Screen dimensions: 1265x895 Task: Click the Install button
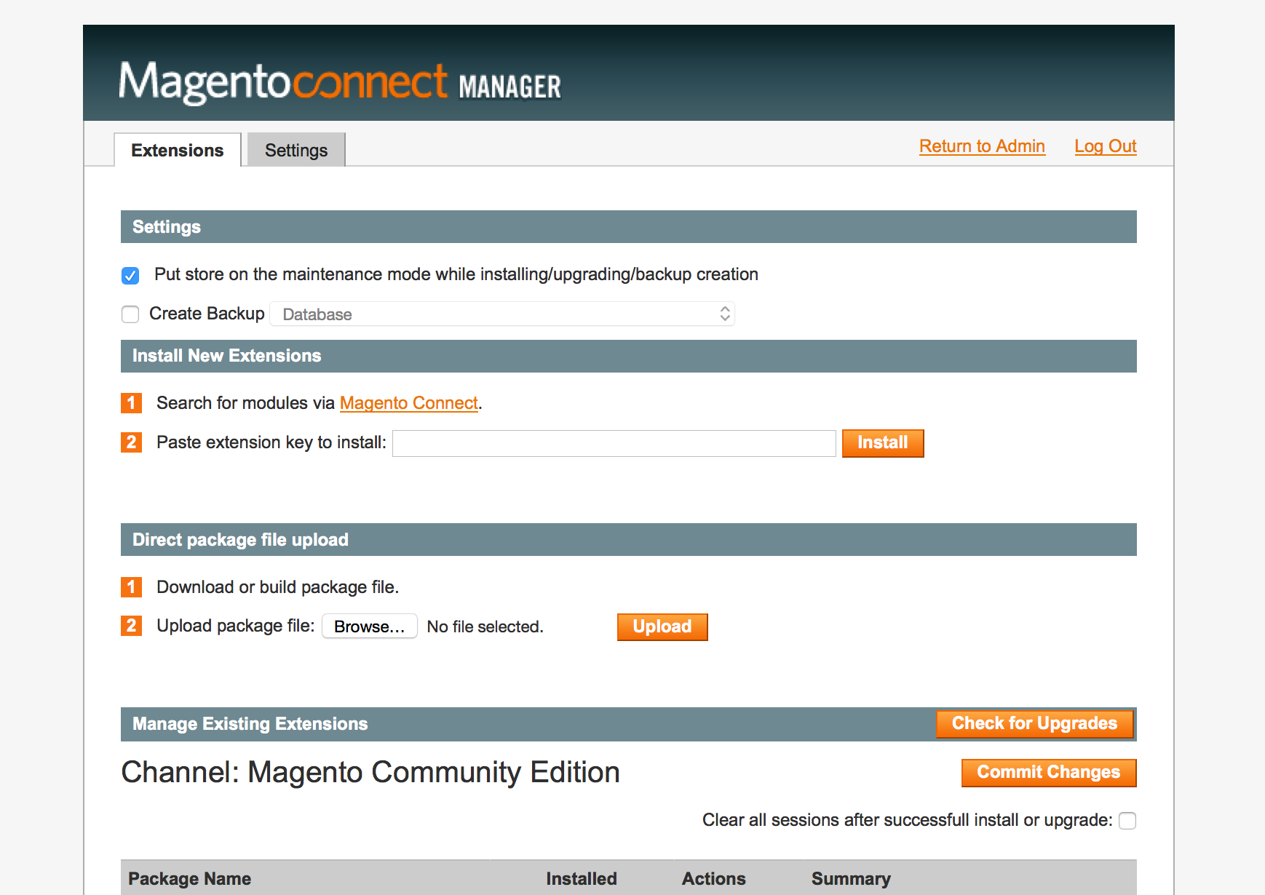[883, 443]
